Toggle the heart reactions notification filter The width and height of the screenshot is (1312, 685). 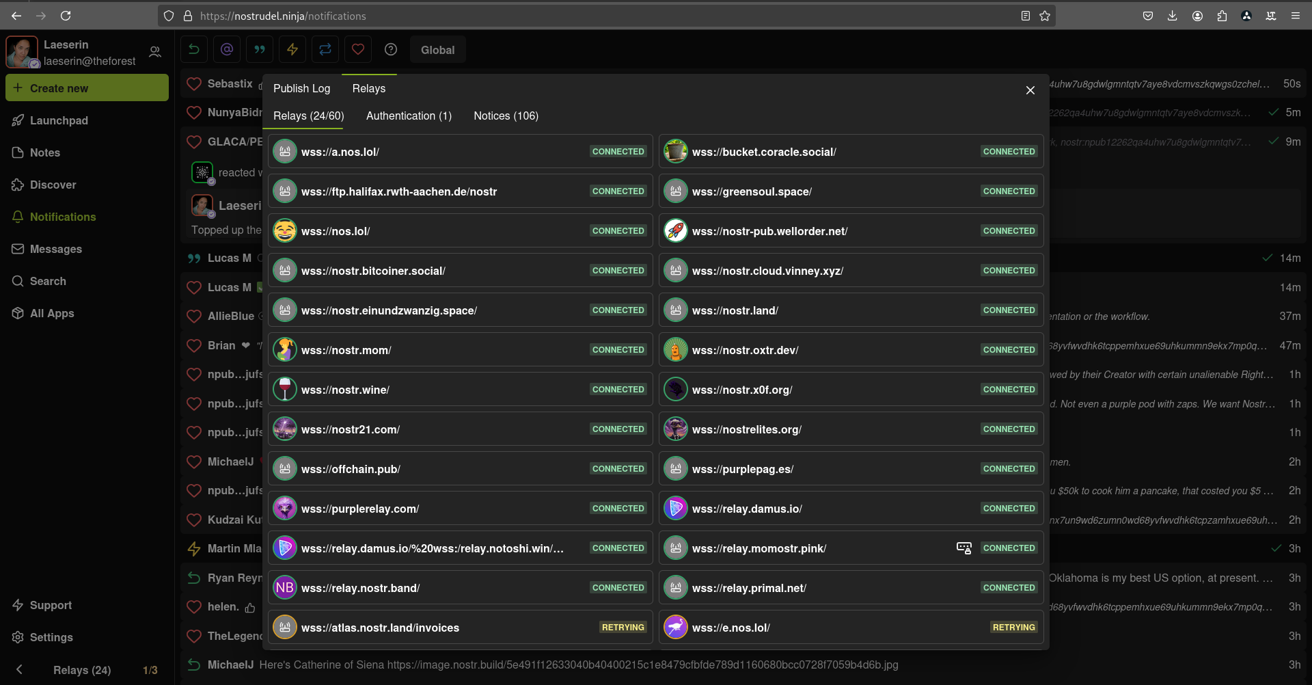pos(358,49)
